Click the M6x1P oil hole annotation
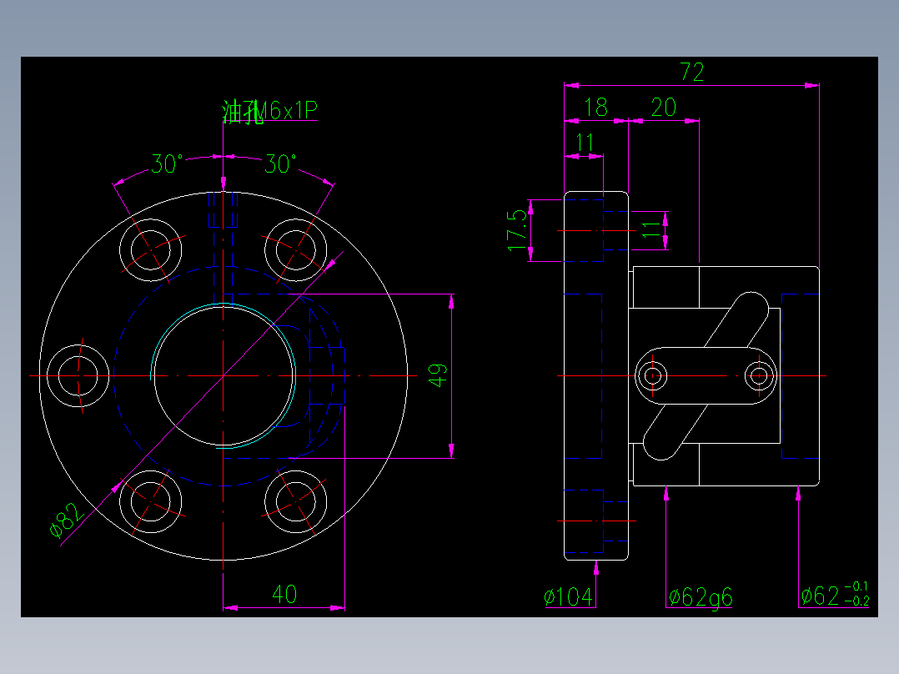 pyautogui.click(x=269, y=110)
